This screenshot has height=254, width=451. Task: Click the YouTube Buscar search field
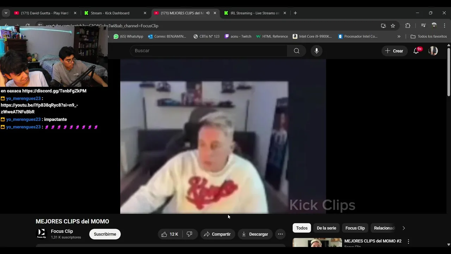(x=209, y=51)
